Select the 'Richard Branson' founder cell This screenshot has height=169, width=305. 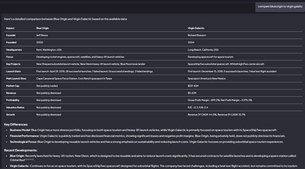tap(199, 35)
